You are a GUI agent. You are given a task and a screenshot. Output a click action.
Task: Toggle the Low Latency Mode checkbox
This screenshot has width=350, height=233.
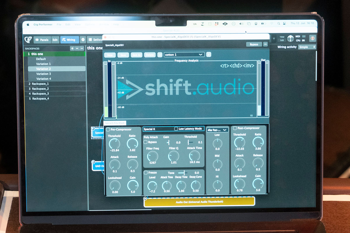coord(176,129)
